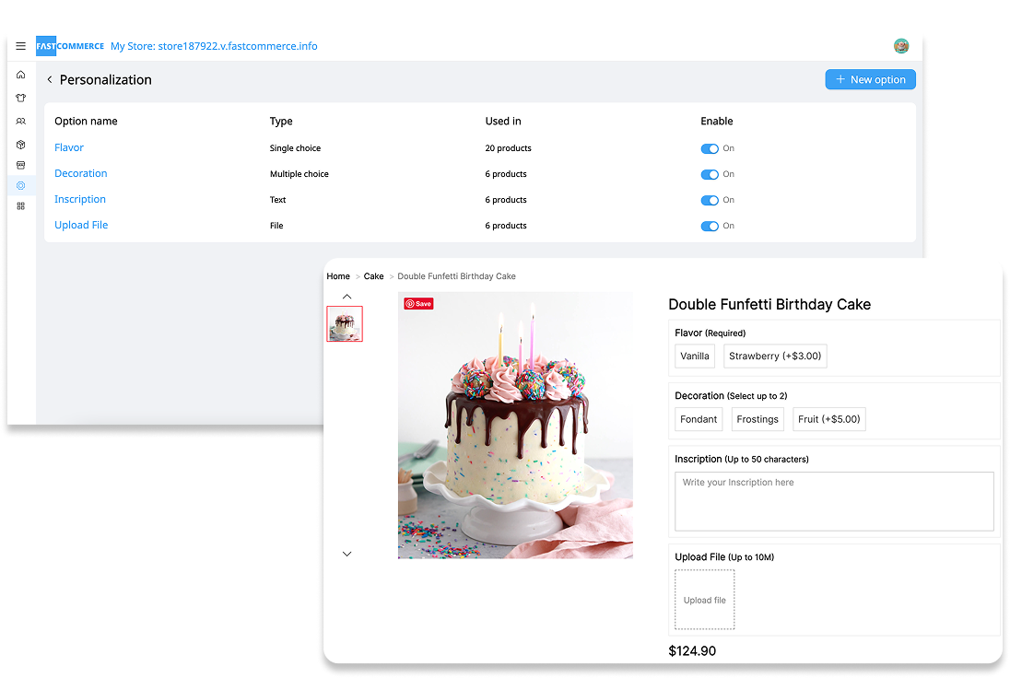
Task: Open the Orders (package) sidebar icon
Action: tap(20, 145)
